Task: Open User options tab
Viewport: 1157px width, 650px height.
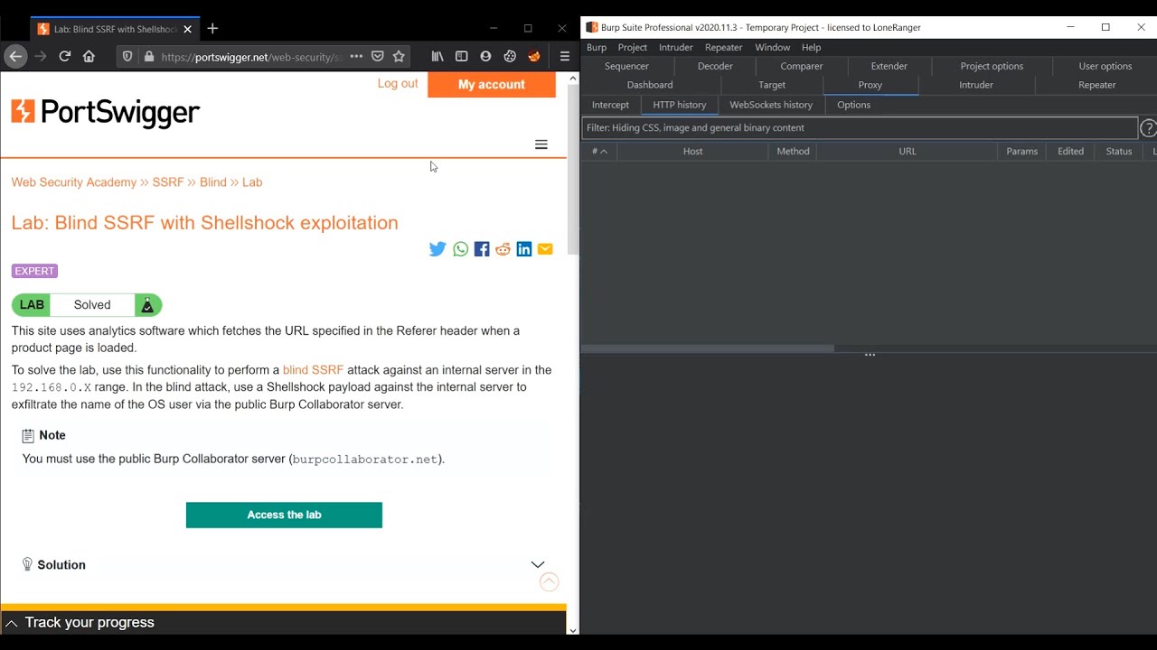Action: (1105, 66)
